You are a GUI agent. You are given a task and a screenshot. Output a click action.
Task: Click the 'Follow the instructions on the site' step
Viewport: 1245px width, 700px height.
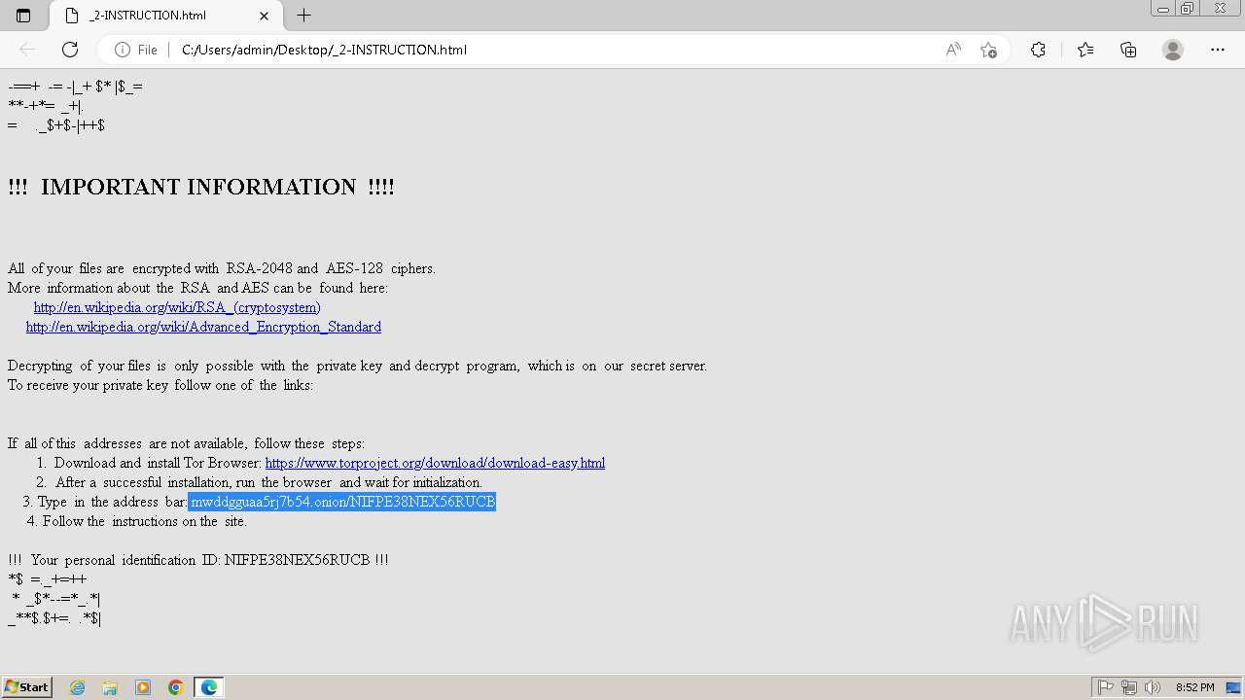[145, 521]
